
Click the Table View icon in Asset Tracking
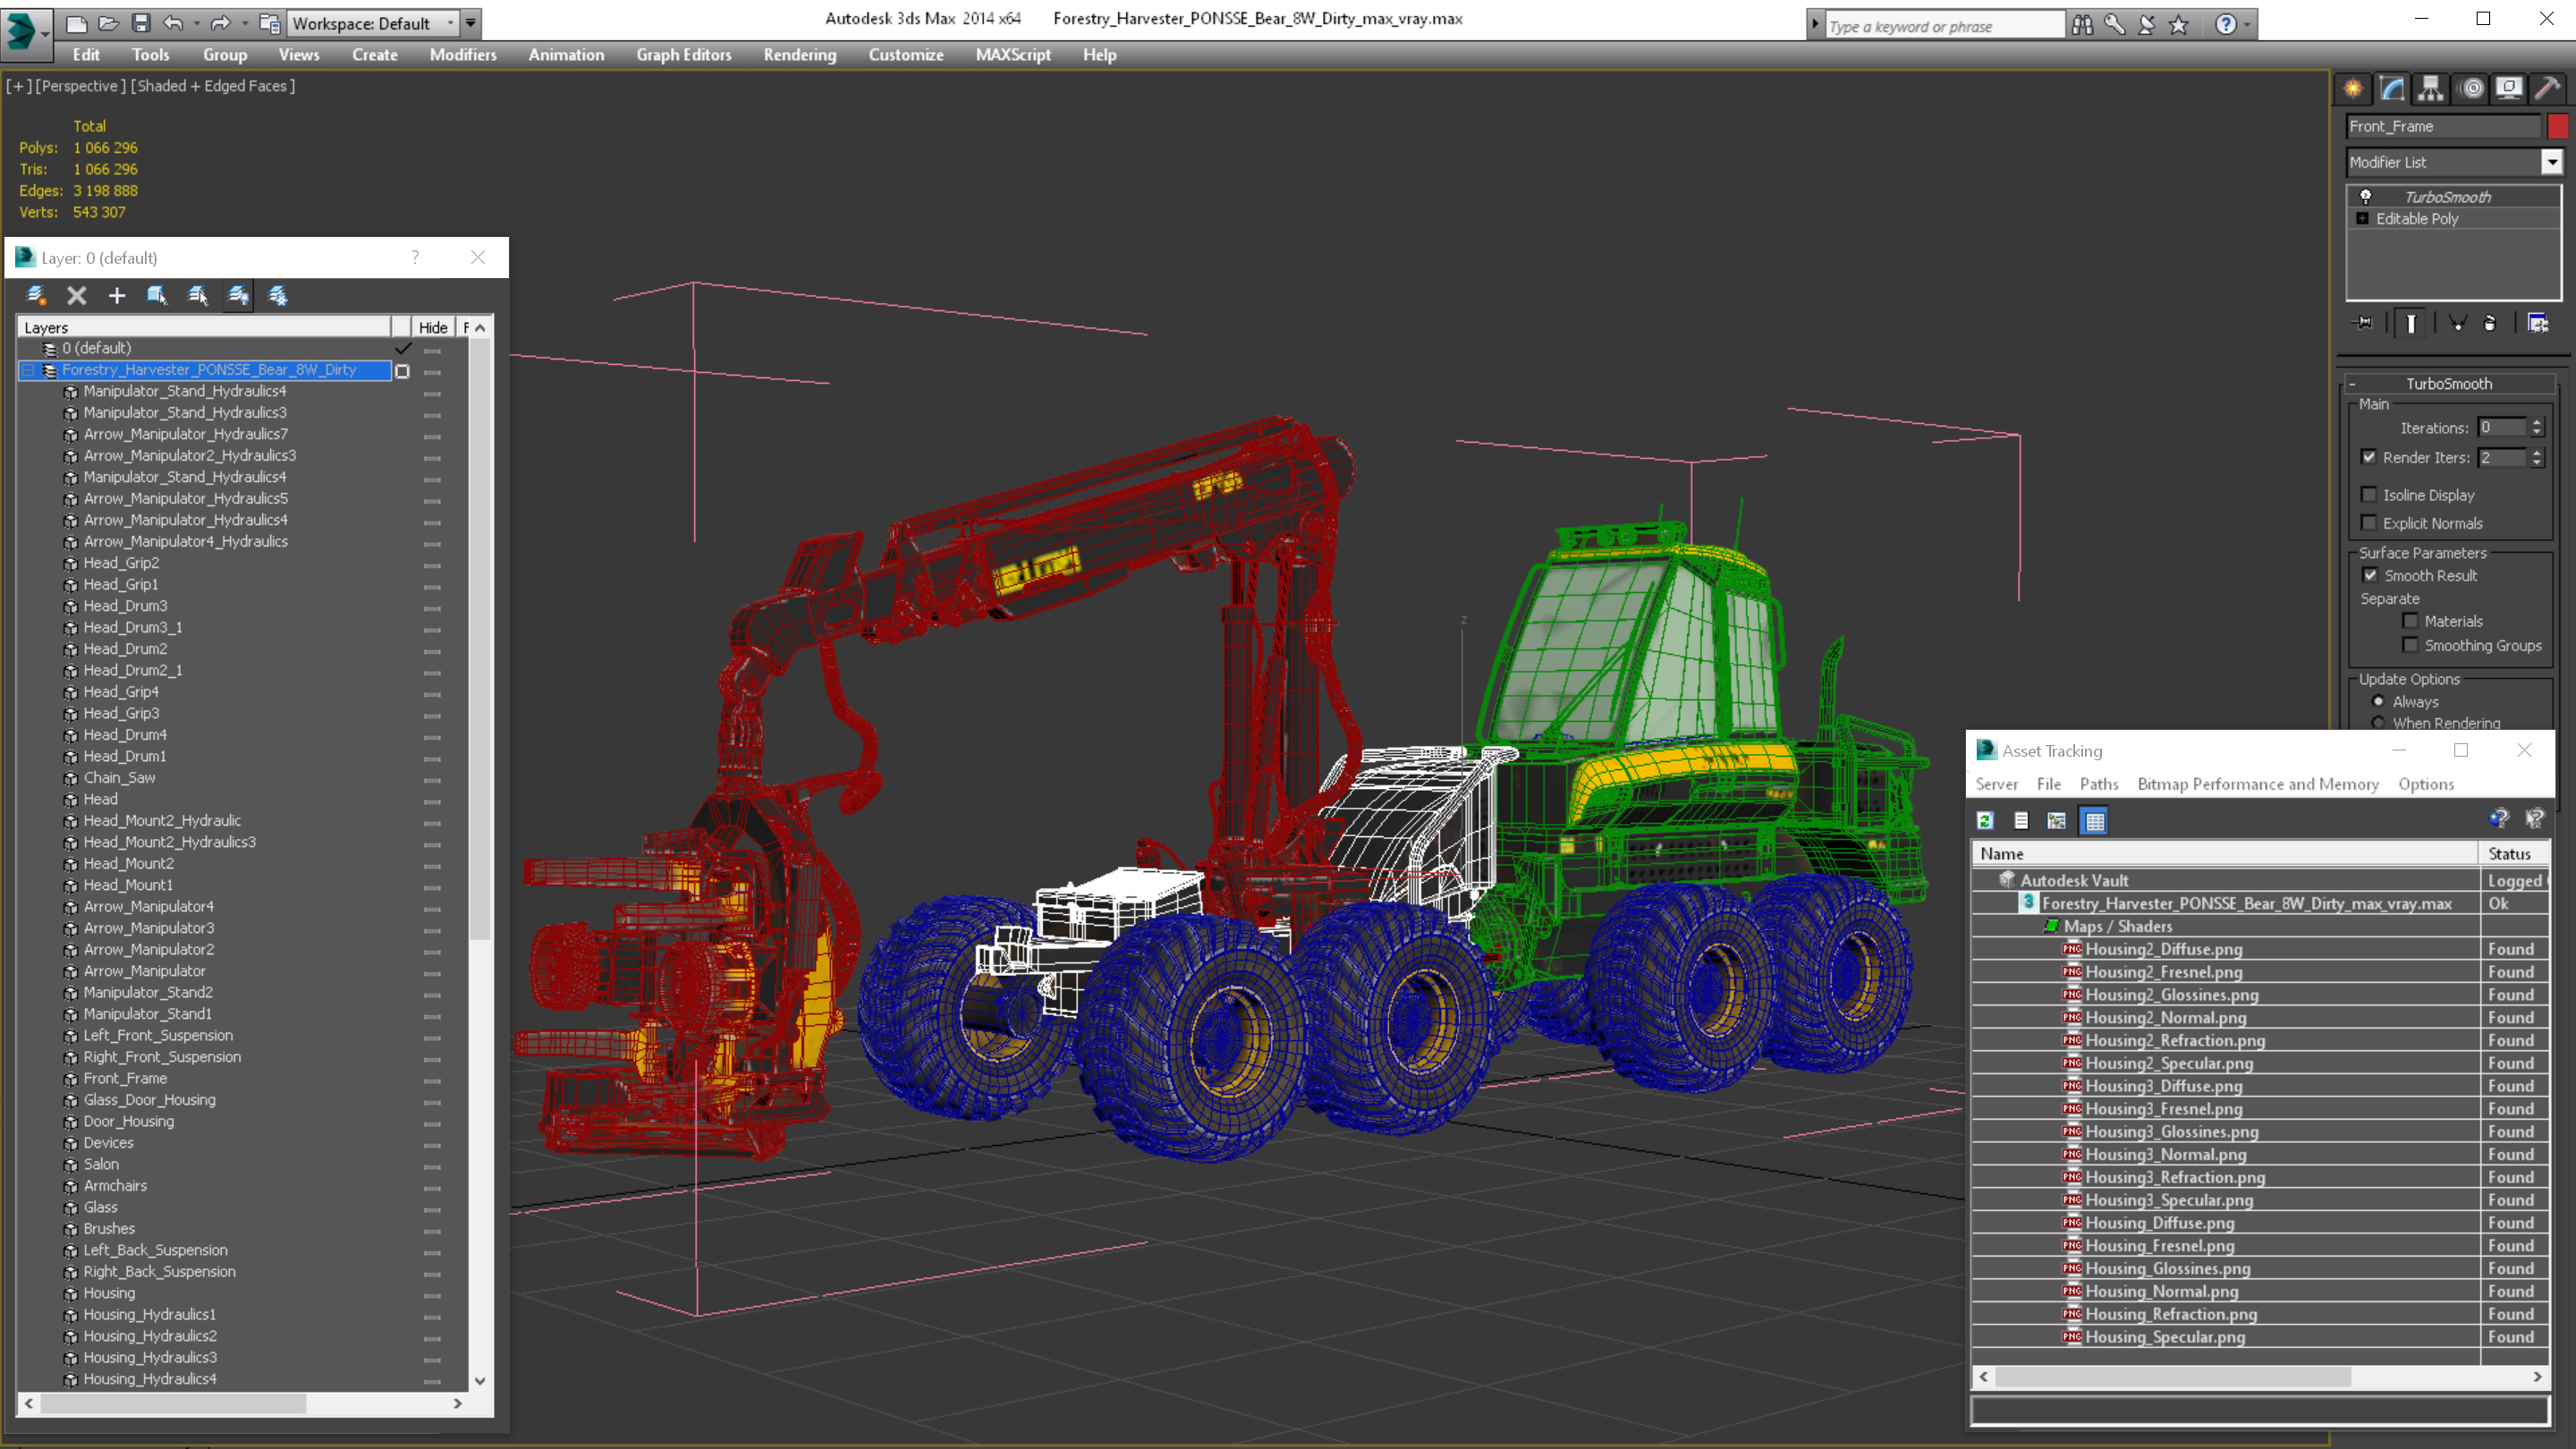point(2094,821)
